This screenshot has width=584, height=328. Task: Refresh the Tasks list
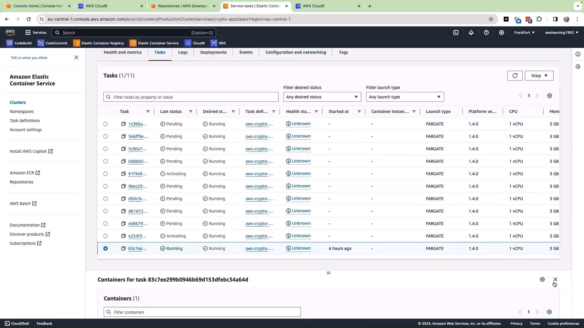coord(515,76)
